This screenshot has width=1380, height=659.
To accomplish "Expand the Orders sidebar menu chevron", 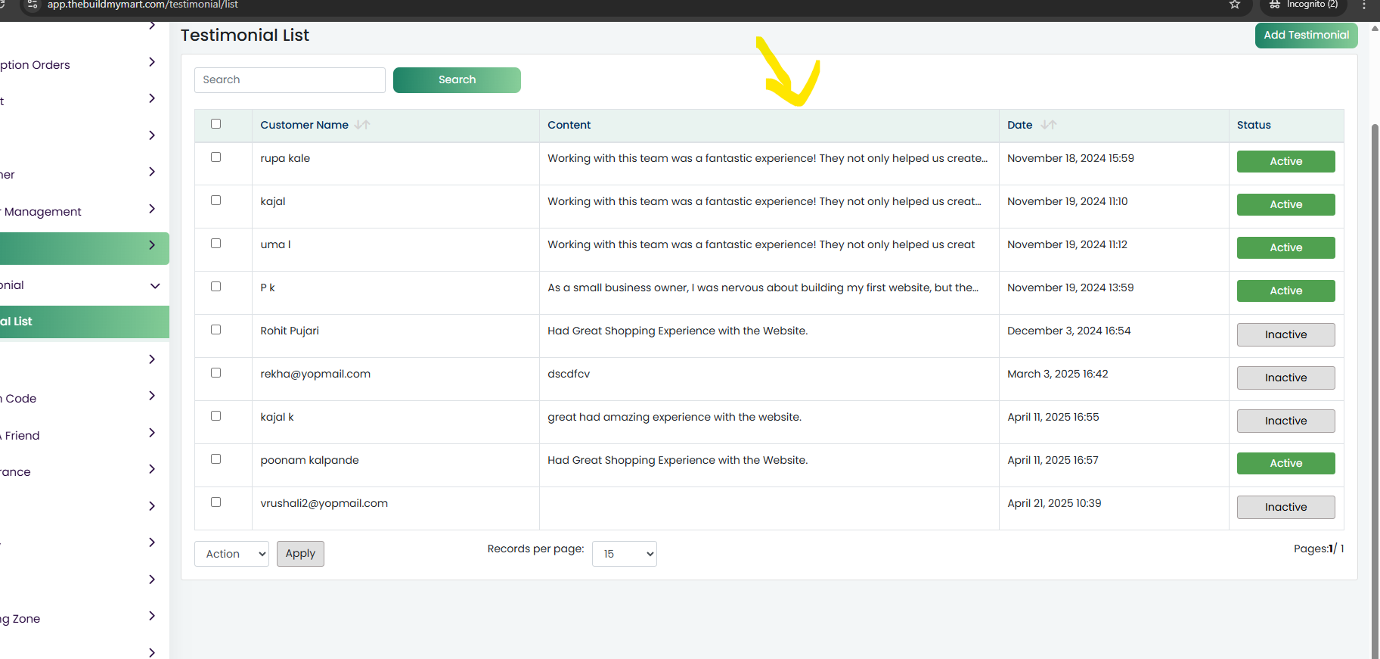I will 152,62.
